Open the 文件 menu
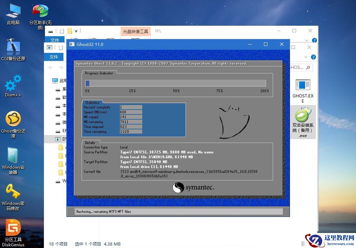356x248 pixels. pyautogui.click(x=54, y=57)
